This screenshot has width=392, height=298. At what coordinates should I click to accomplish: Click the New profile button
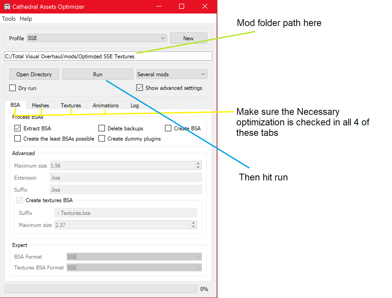click(189, 38)
